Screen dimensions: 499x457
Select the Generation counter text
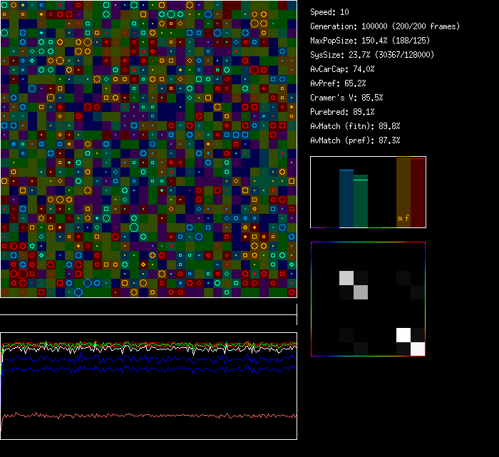click(x=385, y=26)
